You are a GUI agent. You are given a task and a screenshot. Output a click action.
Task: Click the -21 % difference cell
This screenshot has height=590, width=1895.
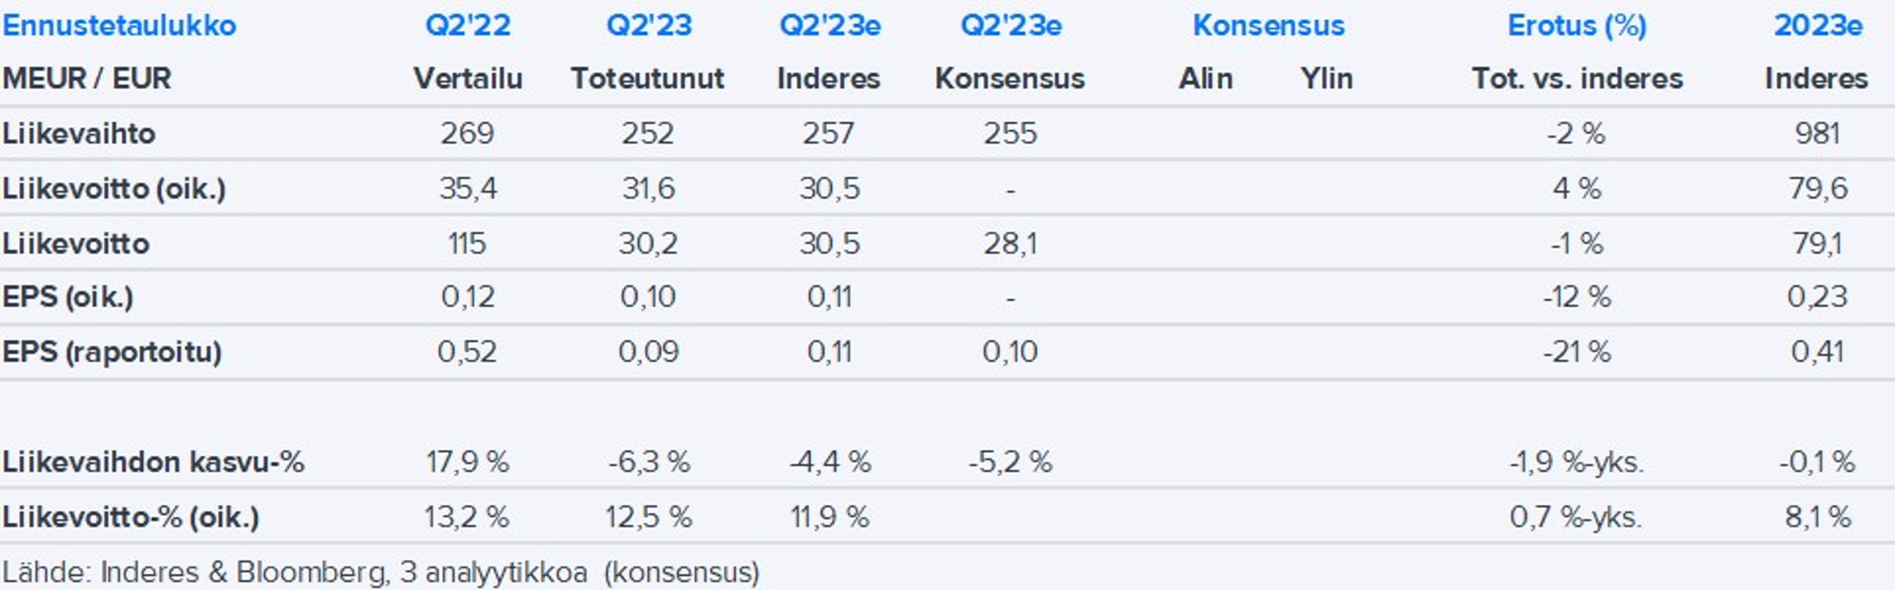(1577, 352)
